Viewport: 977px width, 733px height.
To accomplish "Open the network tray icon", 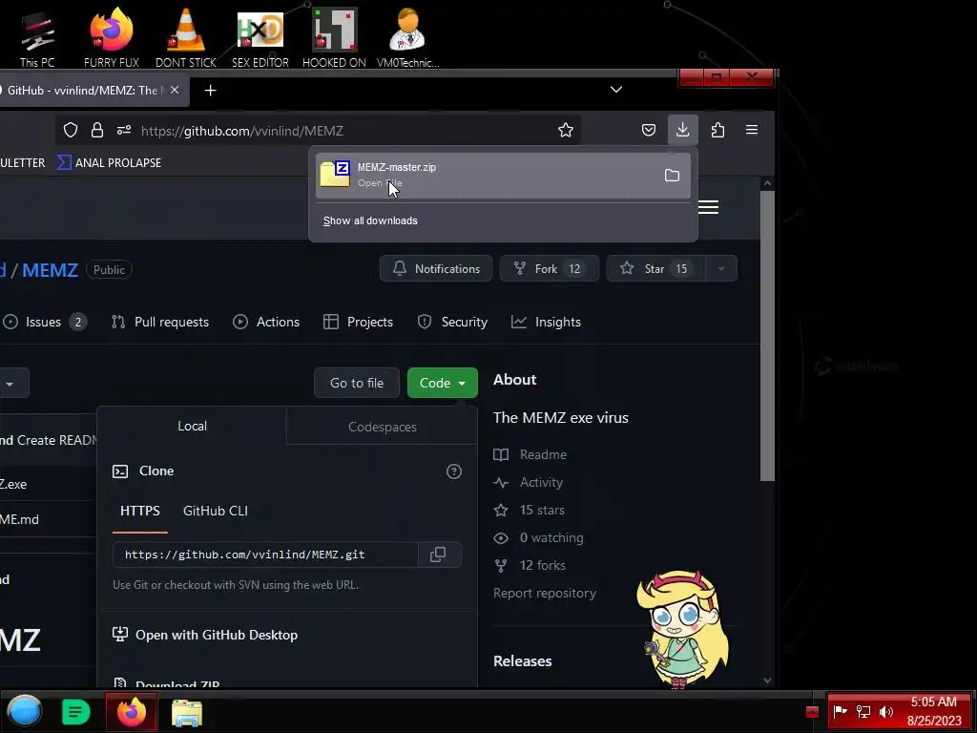I will point(863,711).
